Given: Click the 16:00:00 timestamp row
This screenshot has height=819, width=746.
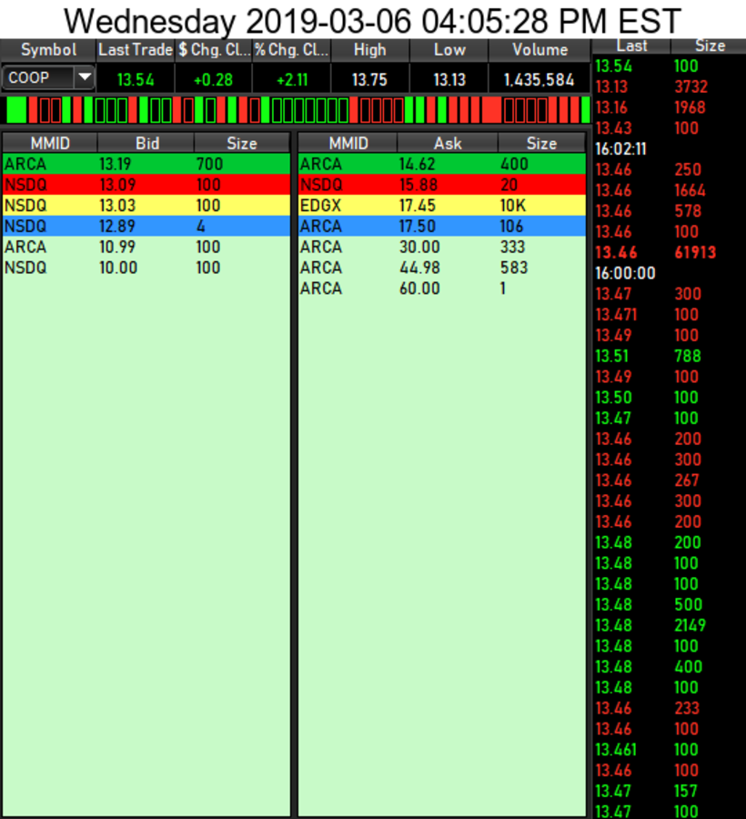Looking at the screenshot, I should tap(670, 273).
